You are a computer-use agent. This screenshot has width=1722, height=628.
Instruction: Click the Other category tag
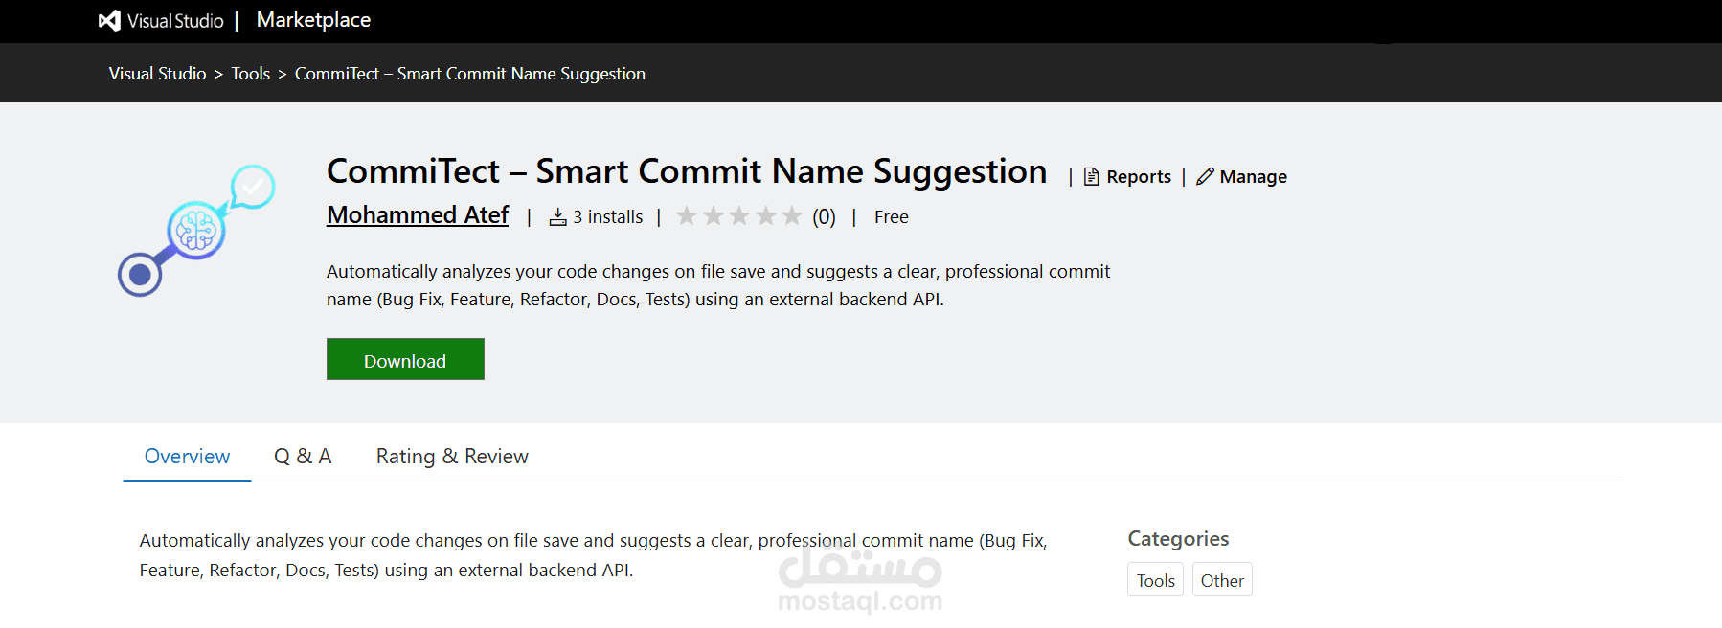(x=1222, y=580)
